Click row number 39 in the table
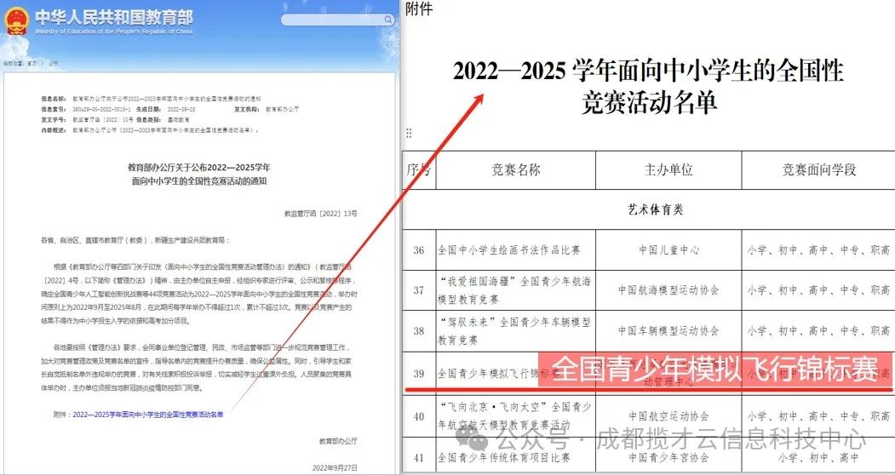Viewport: 895px width, 475px height. [419, 374]
